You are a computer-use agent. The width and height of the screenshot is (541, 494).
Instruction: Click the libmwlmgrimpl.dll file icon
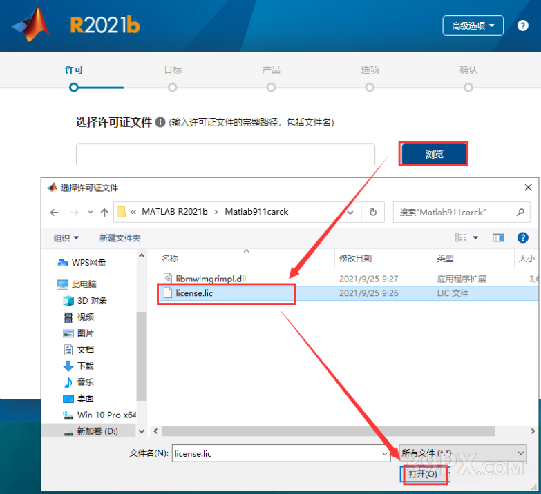168,278
